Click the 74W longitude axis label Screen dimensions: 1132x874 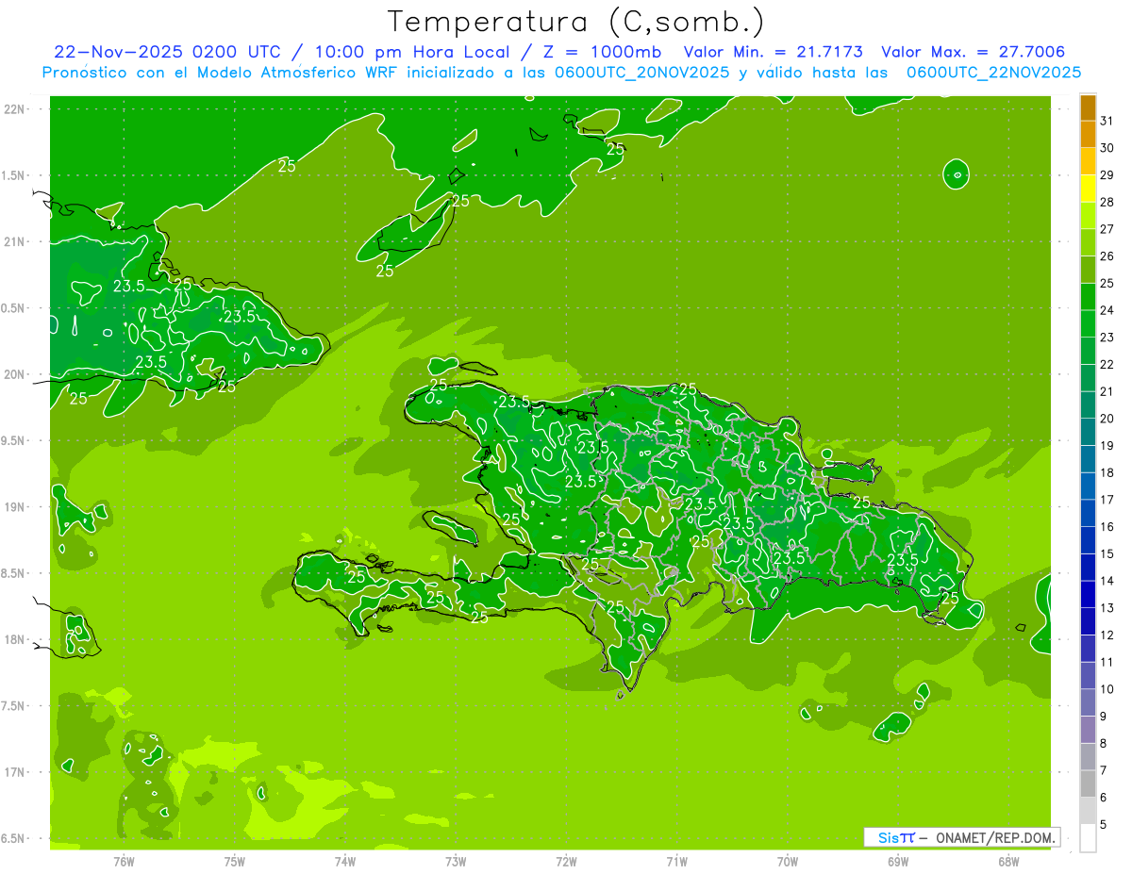click(345, 861)
